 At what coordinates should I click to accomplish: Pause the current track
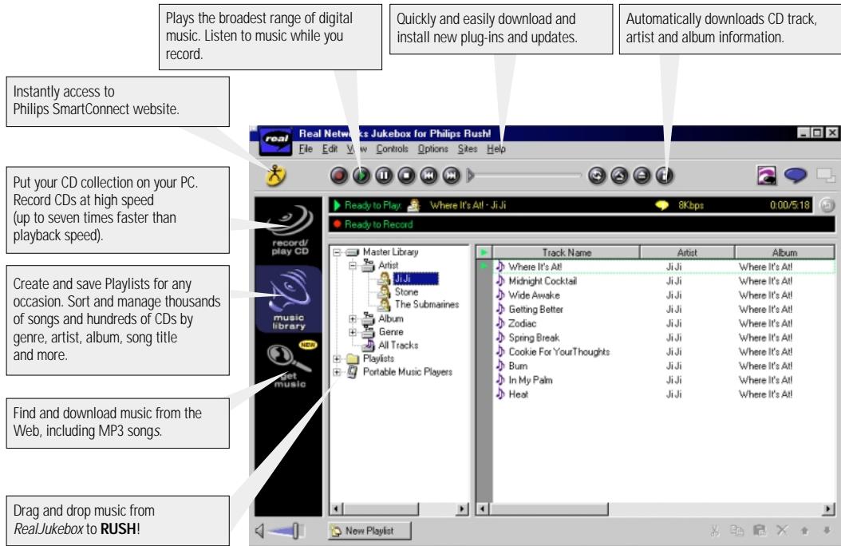click(x=384, y=176)
